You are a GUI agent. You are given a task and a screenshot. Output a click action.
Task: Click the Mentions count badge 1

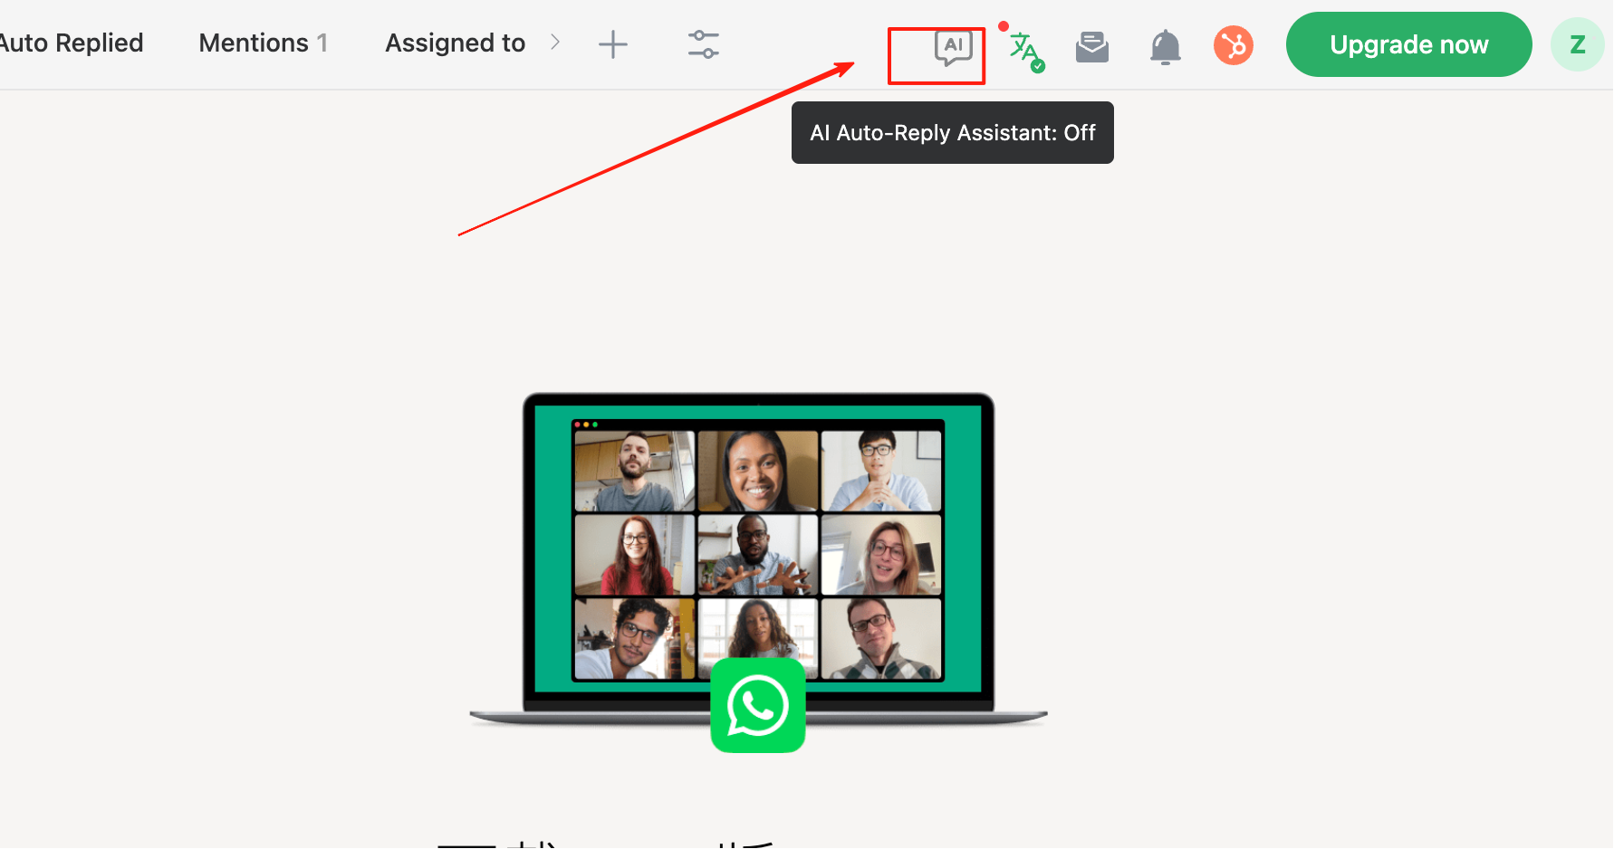[x=322, y=43]
